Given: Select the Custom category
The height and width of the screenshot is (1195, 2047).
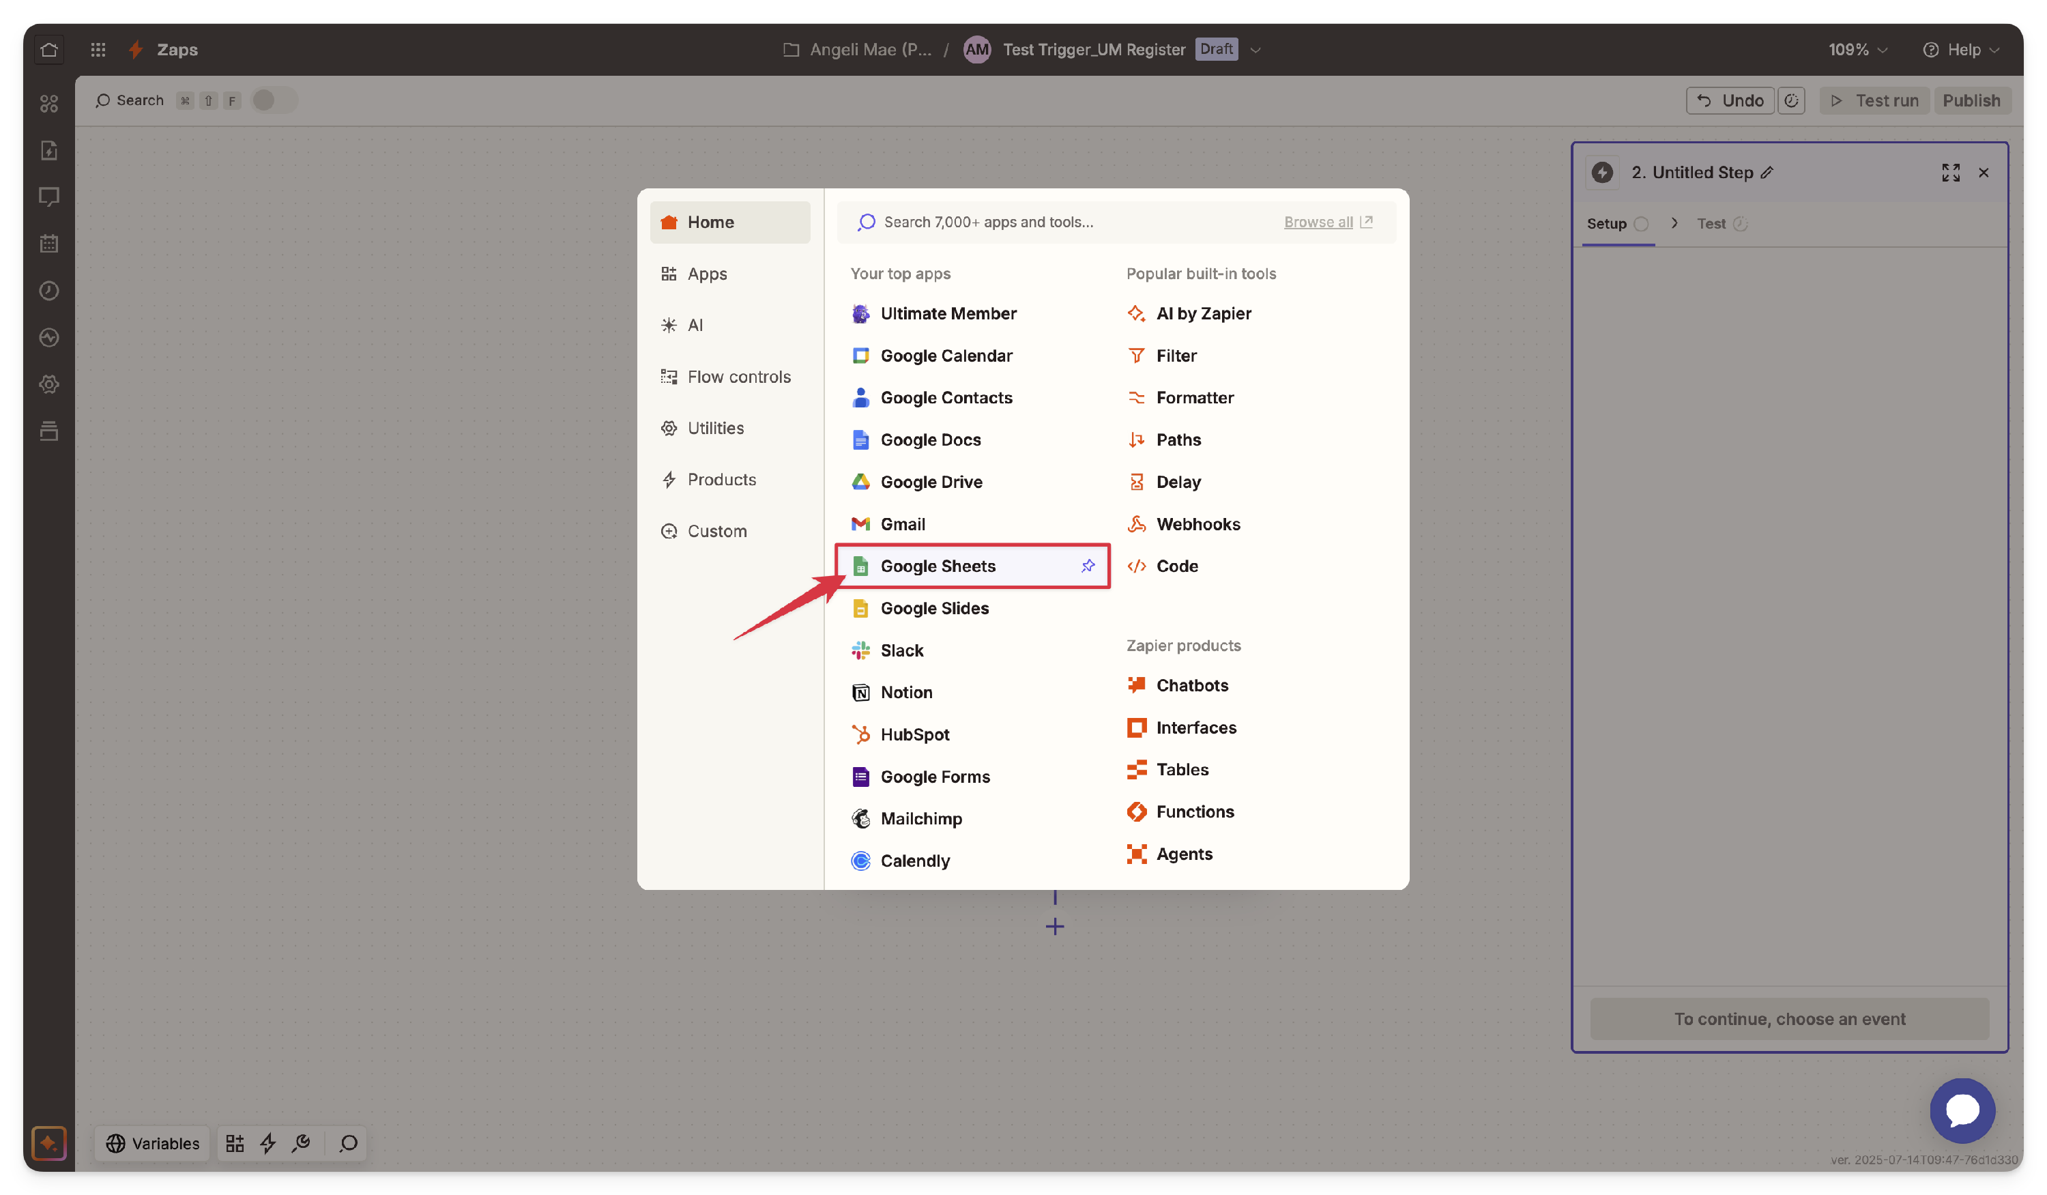Looking at the screenshot, I should [729, 530].
